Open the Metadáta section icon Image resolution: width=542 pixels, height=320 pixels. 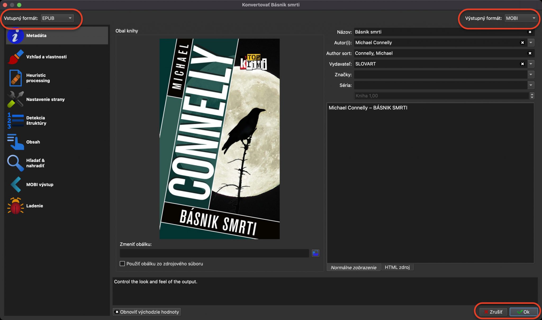[15, 35]
